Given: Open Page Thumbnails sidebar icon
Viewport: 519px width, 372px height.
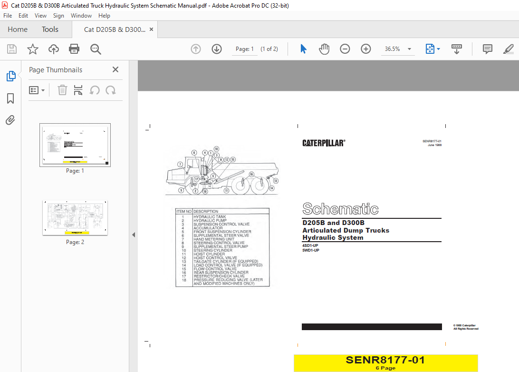Looking at the screenshot, I should pyautogui.click(x=10, y=76).
